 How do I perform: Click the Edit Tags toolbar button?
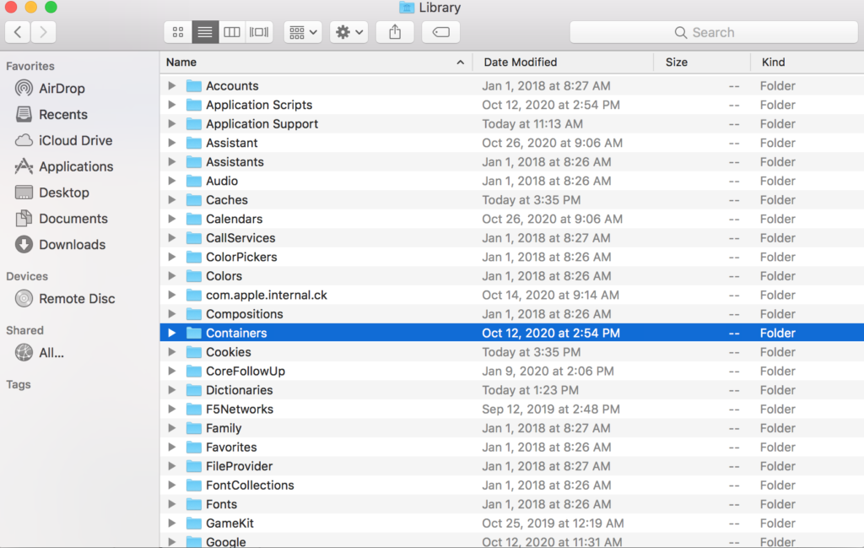[440, 32]
